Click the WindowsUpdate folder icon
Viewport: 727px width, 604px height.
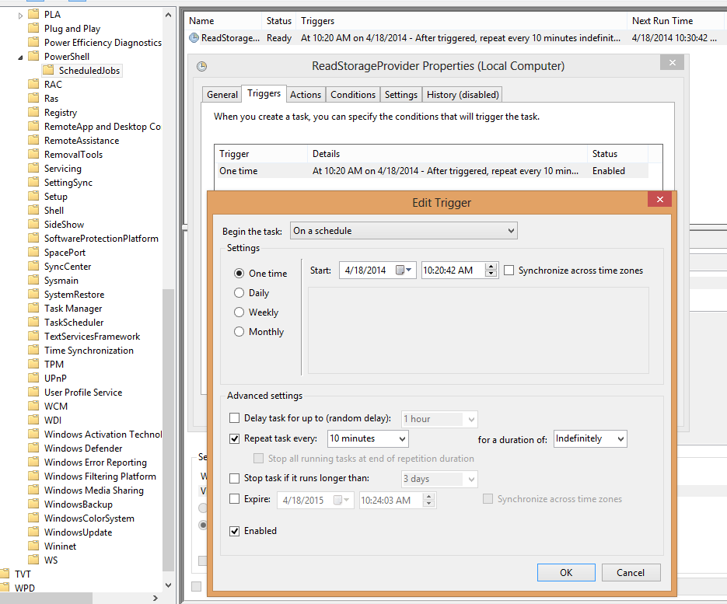pyautogui.click(x=33, y=532)
